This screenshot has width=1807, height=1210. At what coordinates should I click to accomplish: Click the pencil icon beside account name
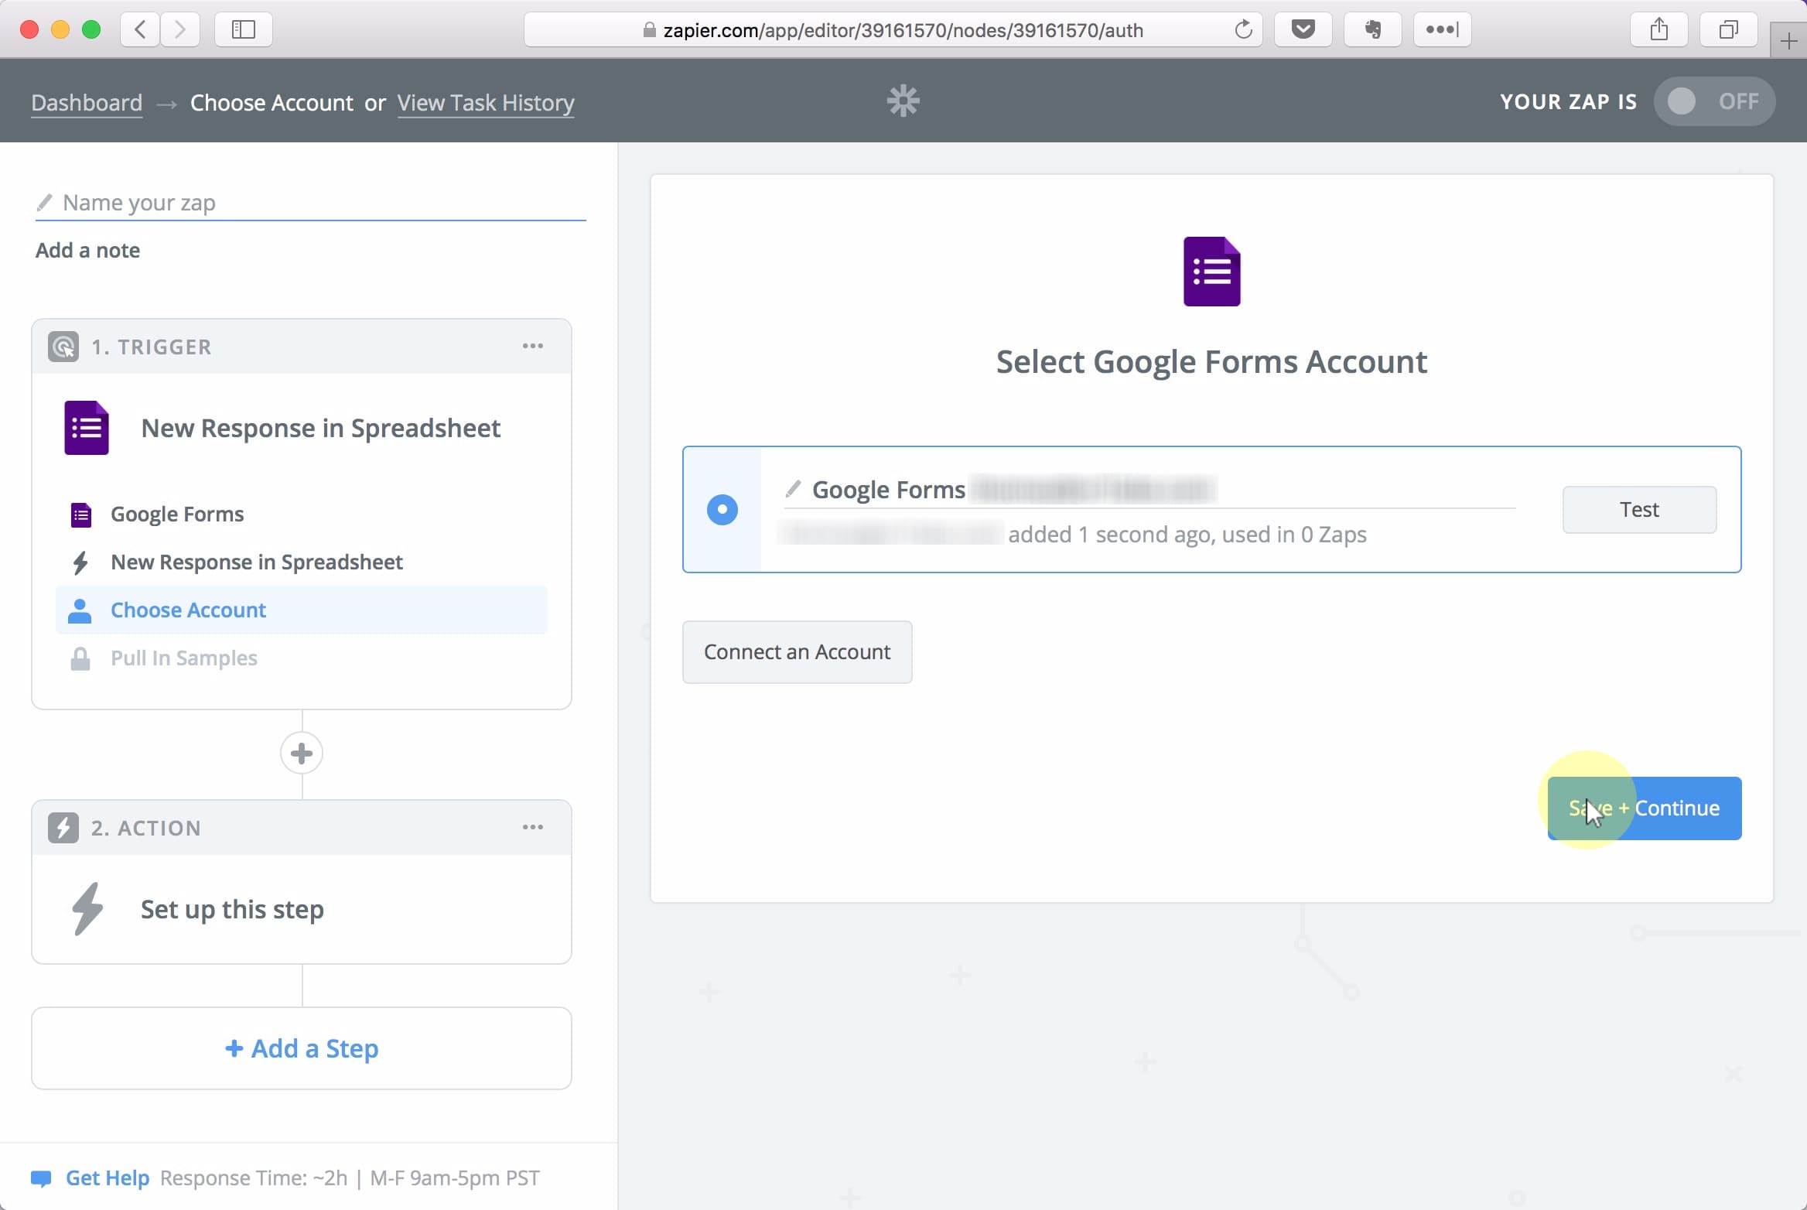[x=793, y=489]
